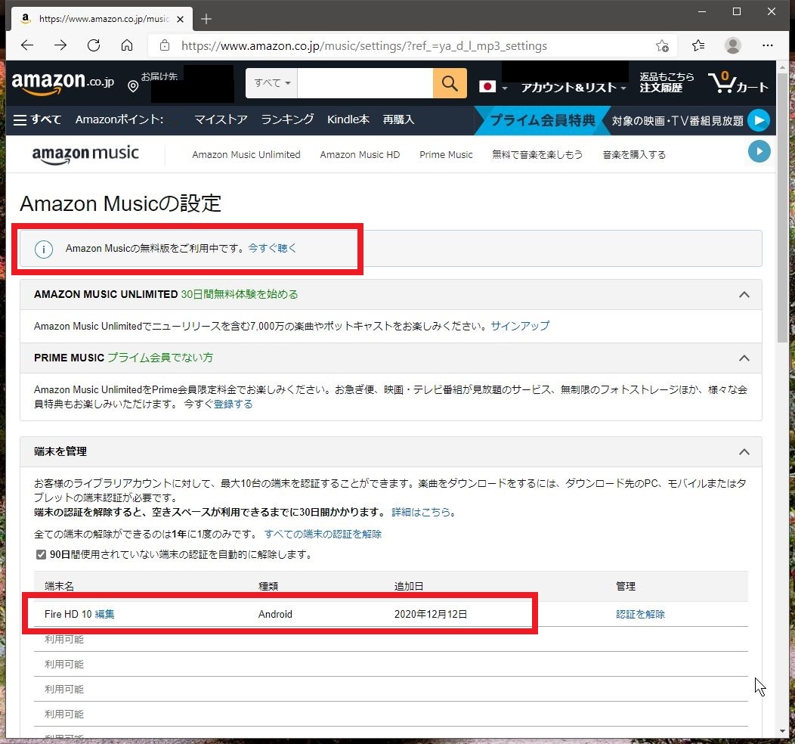Open ランキング in the navigation bar
Viewport: 795px width, 744px height.
287,119
